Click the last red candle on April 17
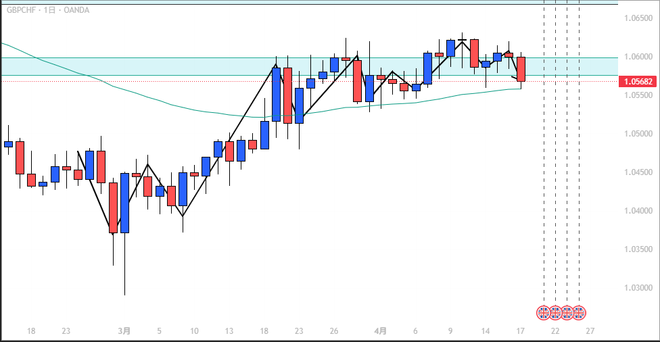The width and height of the screenshot is (660, 342). tap(521, 69)
